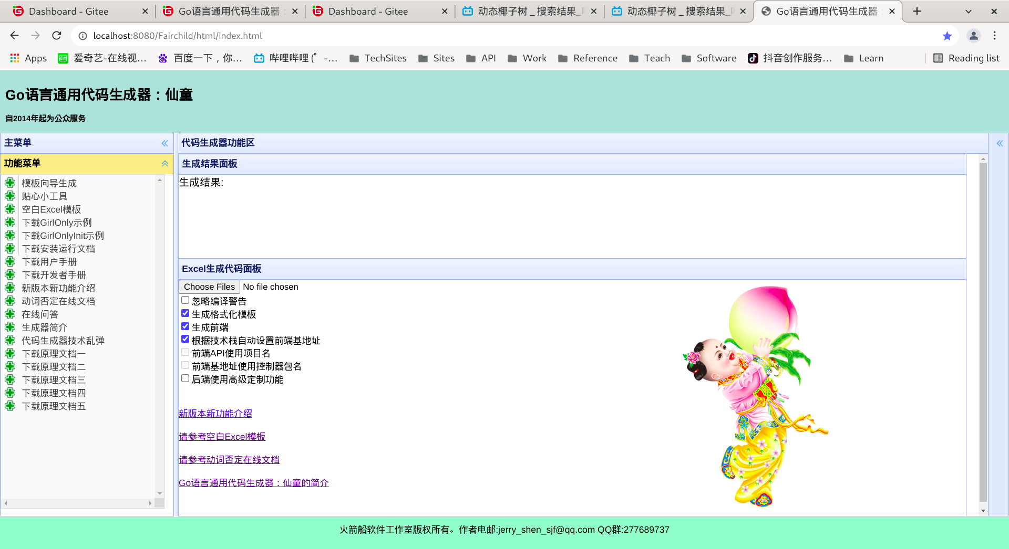Tick the 前端API使用项目名 checkbox
Screen dimensions: 1009x549
click(185, 352)
